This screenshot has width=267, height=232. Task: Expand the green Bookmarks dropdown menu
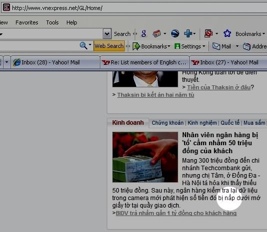click(x=151, y=46)
